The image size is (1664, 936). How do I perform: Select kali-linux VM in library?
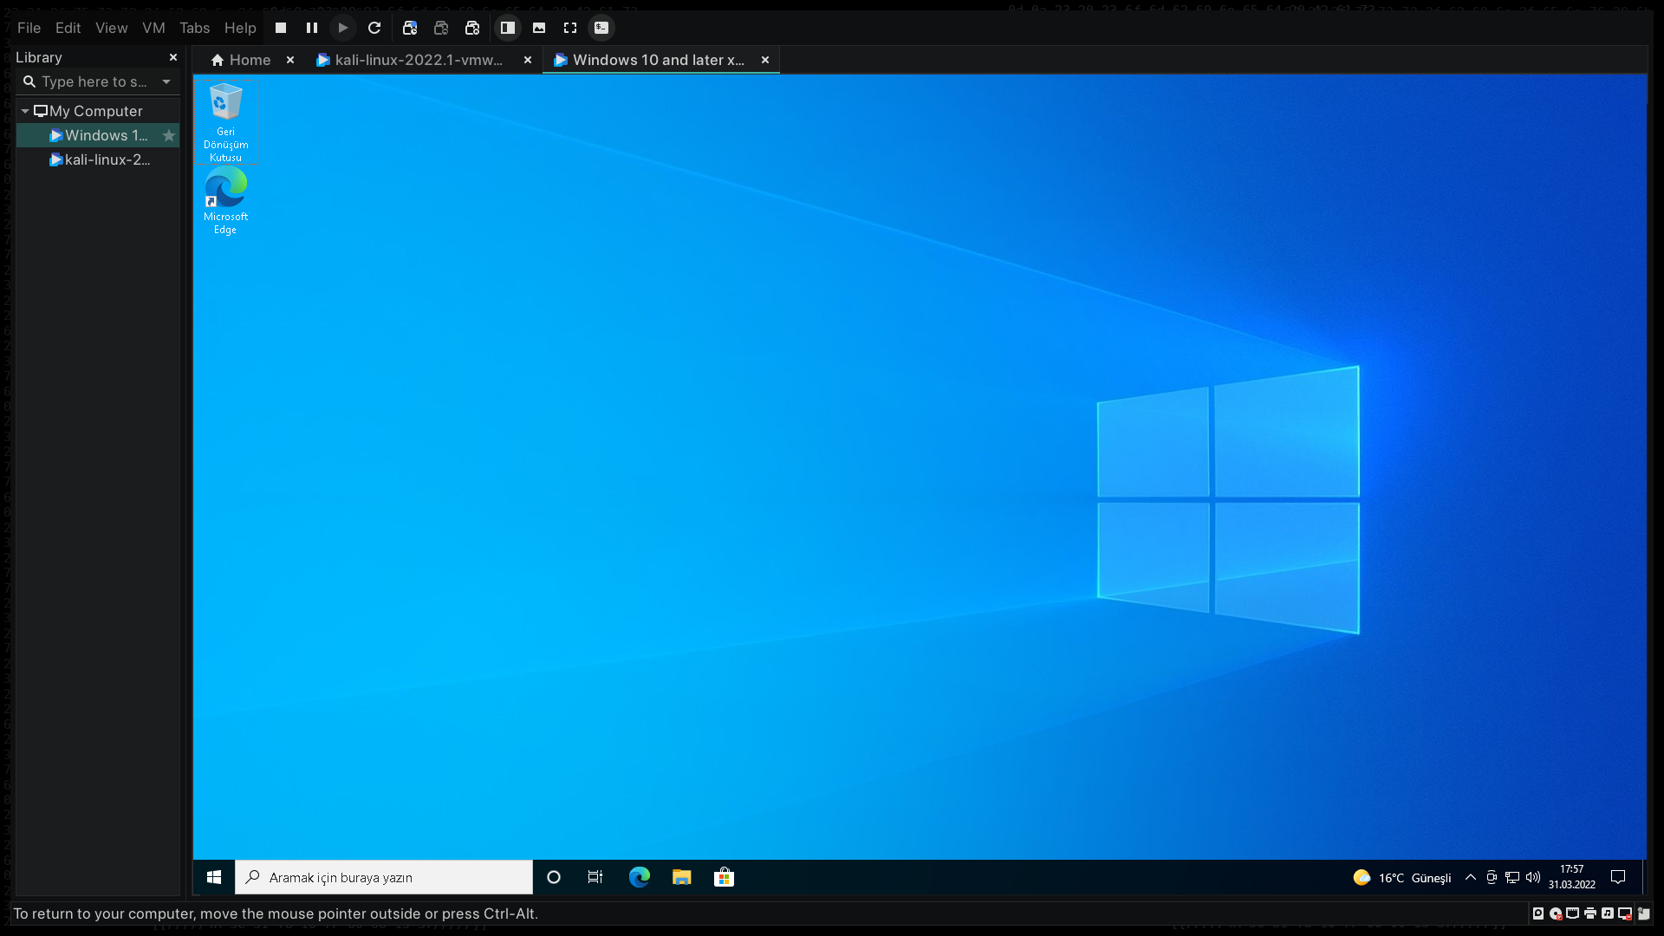coord(107,159)
